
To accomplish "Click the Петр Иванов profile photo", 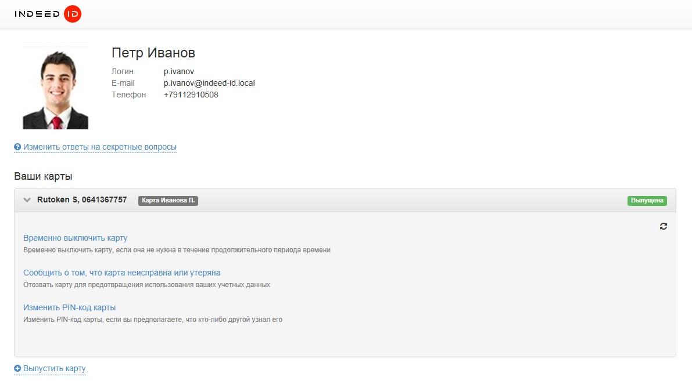I will 56,88.
